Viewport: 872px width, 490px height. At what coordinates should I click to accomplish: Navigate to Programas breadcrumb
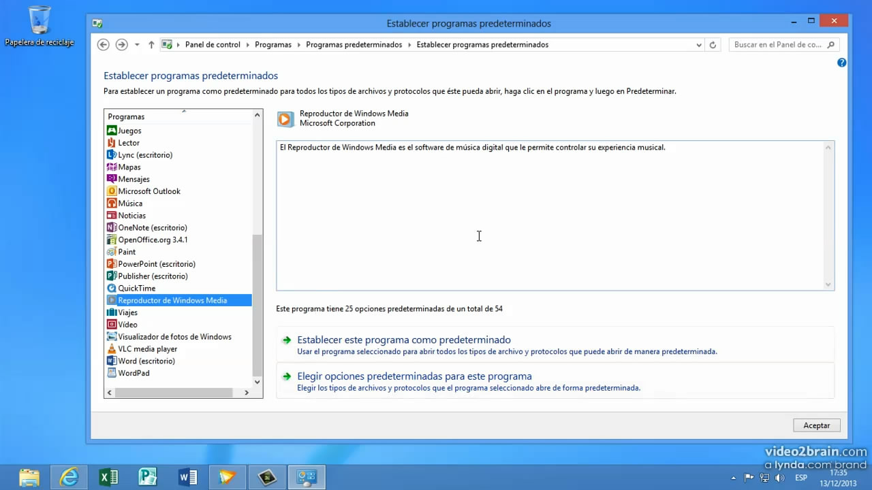[x=273, y=45]
